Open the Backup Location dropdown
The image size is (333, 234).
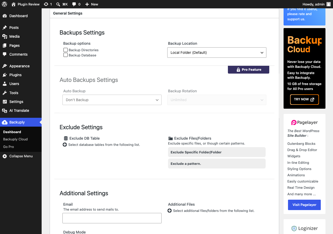click(217, 53)
